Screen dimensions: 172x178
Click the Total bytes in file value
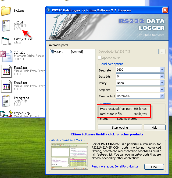(x=140, y=114)
